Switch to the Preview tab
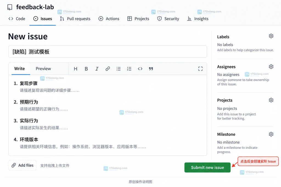281x187 pixels. click(43, 69)
